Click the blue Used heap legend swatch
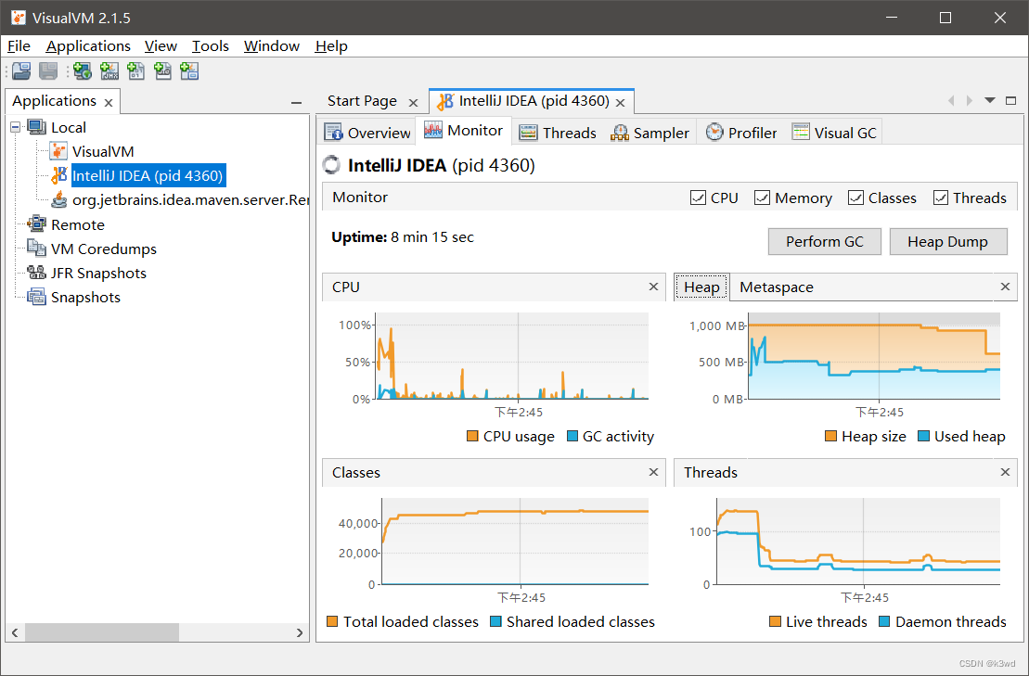1029x676 pixels. point(923,436)
